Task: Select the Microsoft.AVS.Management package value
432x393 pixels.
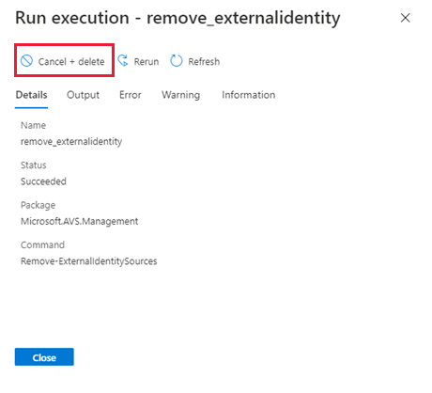Action: [x=79, y=221]
